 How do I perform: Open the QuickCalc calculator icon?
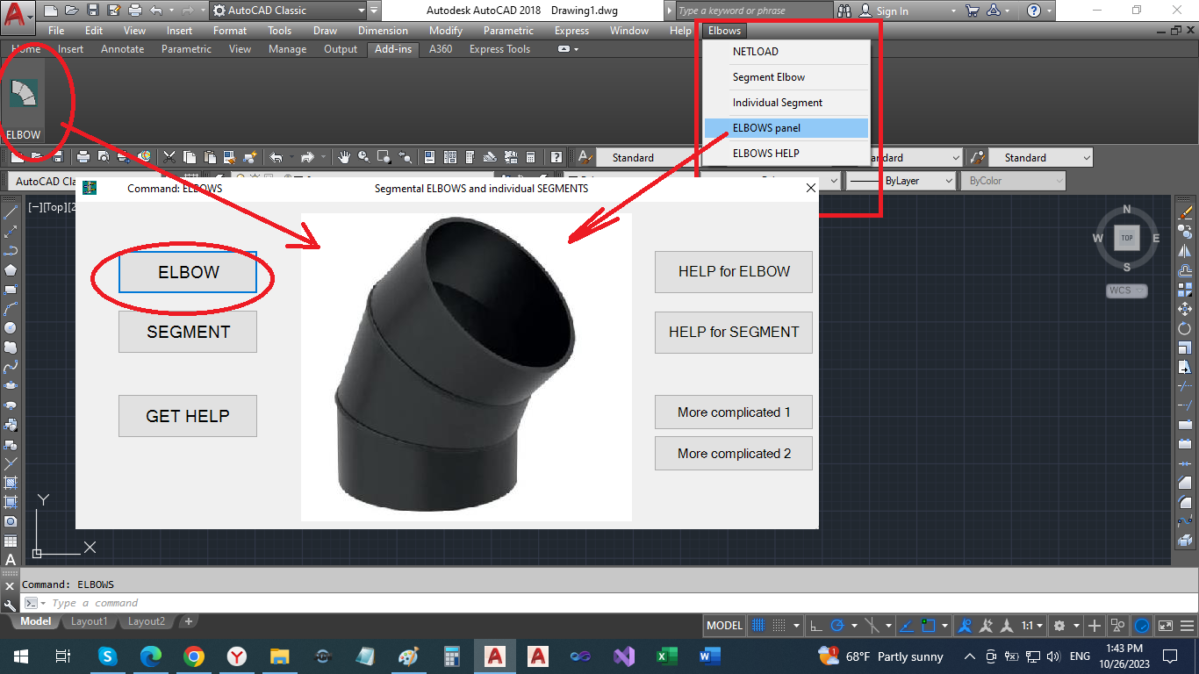coord(530,157)
